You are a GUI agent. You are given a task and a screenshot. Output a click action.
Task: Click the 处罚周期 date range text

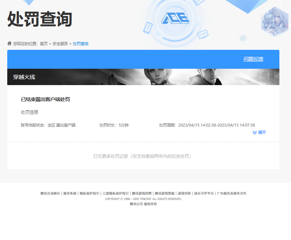207,125
